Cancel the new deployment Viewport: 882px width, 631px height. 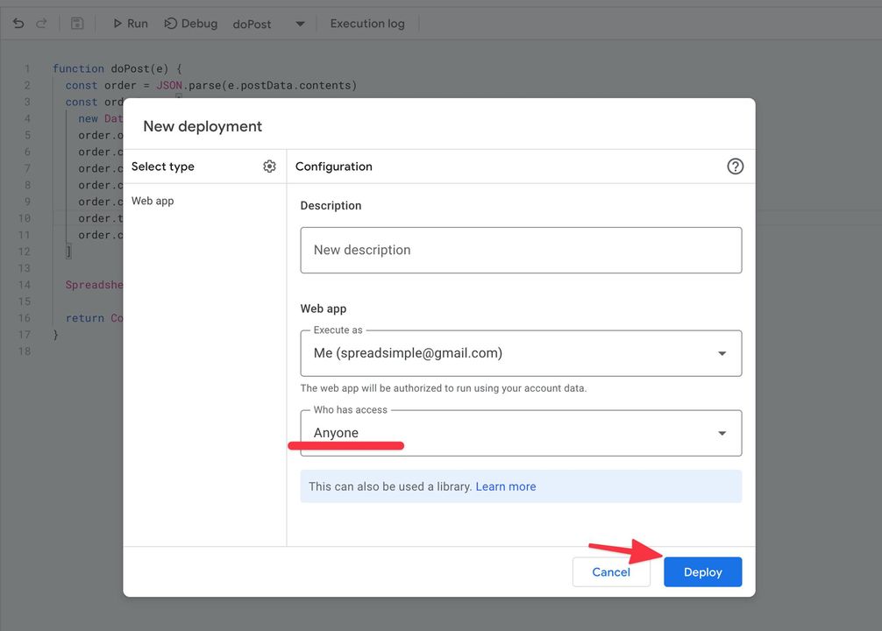pyautogui.click(x=610, y=571)
